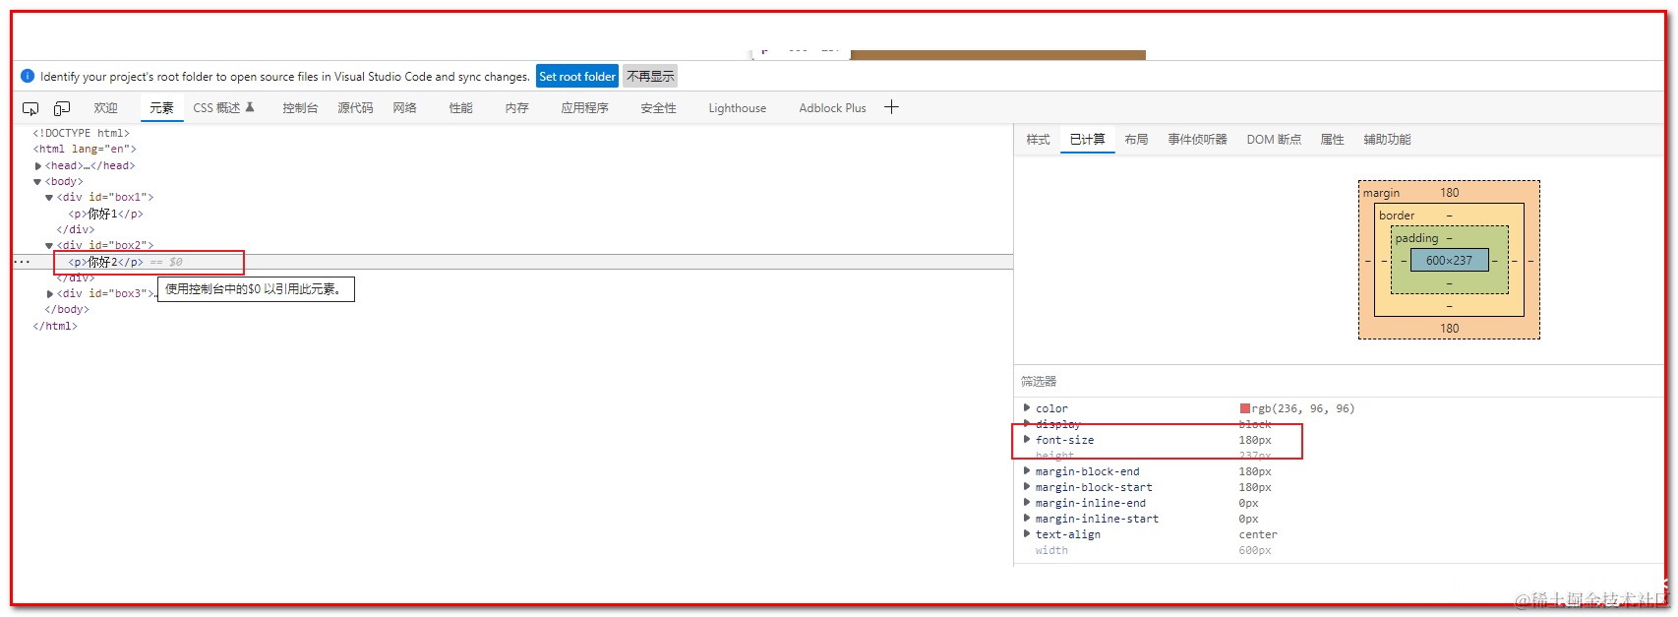Viewport: 1678px width, 617px height.
Task: Select the closing /body tag
Action: pyautogui.click(x=67, y=310)
